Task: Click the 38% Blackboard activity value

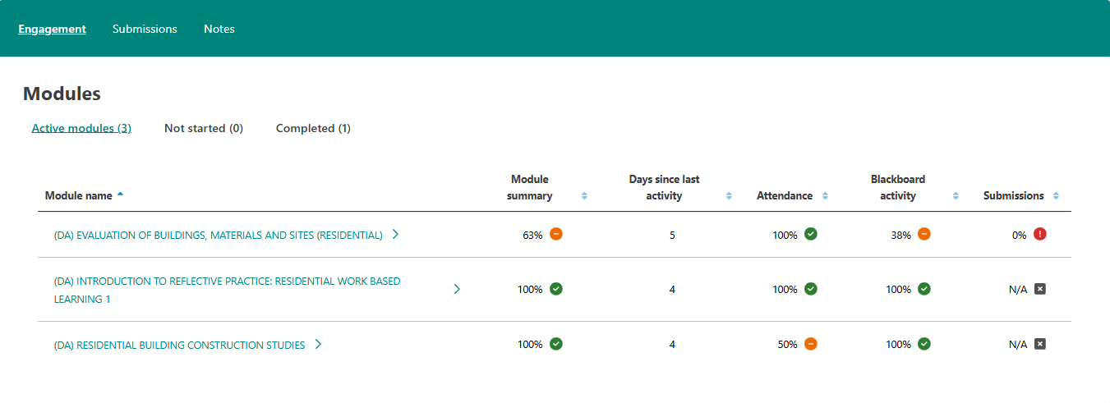Action: 900,235
